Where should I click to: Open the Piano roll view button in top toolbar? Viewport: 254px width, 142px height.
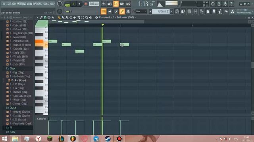[x=183, y=11]
